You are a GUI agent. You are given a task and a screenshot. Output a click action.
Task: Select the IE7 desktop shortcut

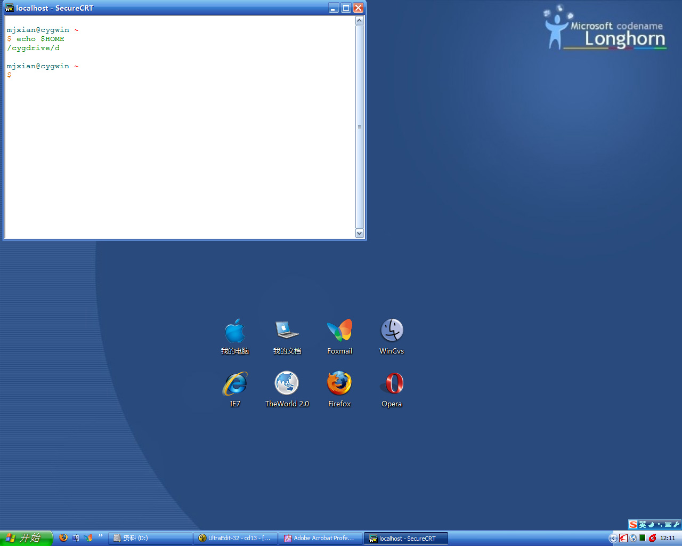(235, 389)
